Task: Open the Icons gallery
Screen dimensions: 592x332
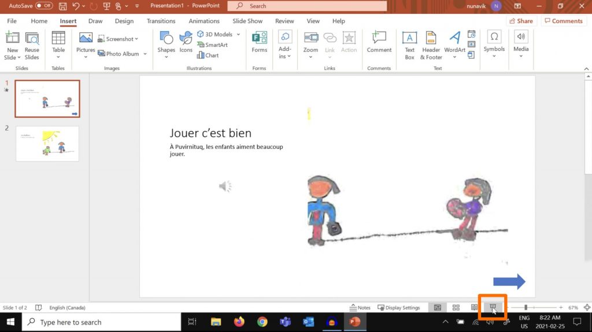Action: [x=186, y=43]
